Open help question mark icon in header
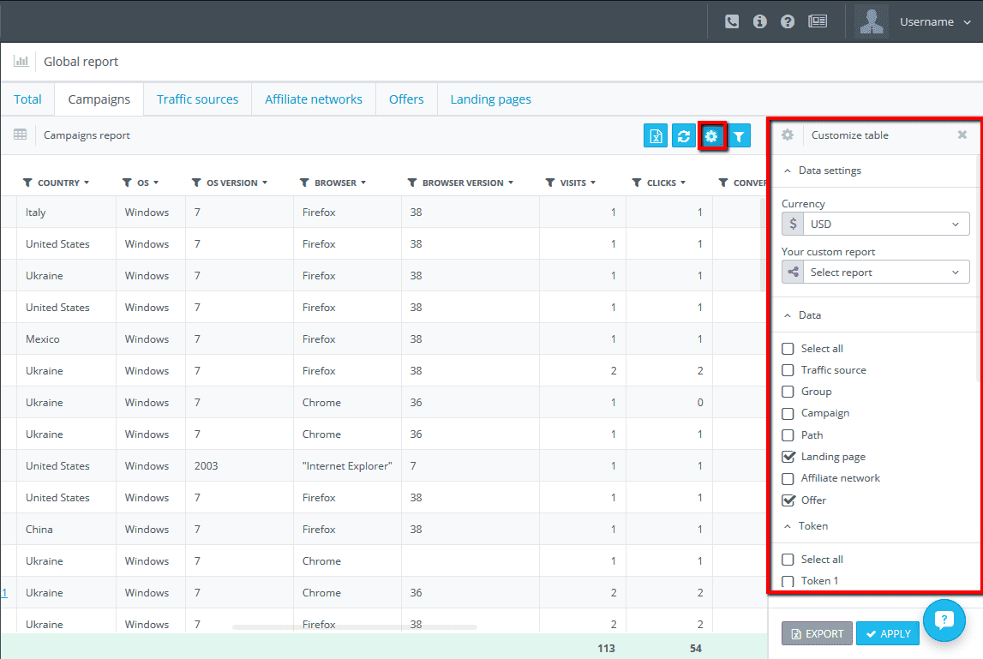 [788, 22]
